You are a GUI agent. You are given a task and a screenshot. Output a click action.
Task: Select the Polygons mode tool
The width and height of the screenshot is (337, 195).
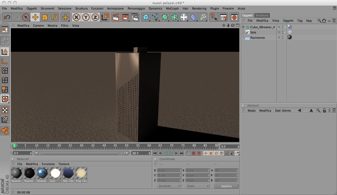point(5,89)
